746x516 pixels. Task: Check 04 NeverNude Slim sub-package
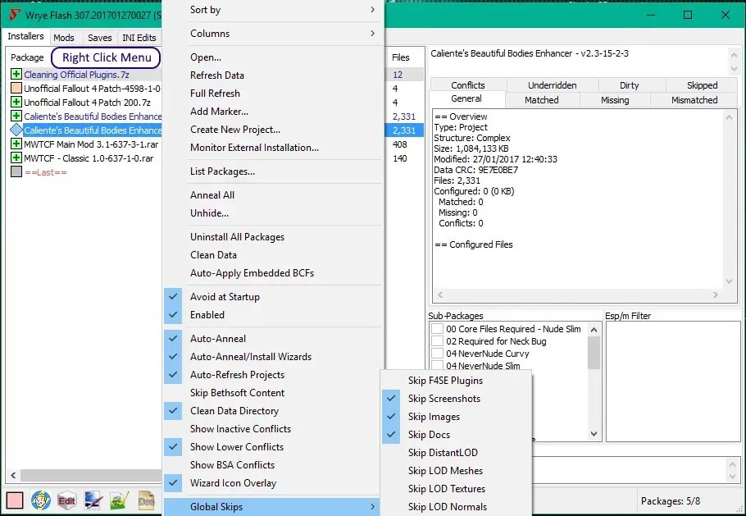(437, 365)
